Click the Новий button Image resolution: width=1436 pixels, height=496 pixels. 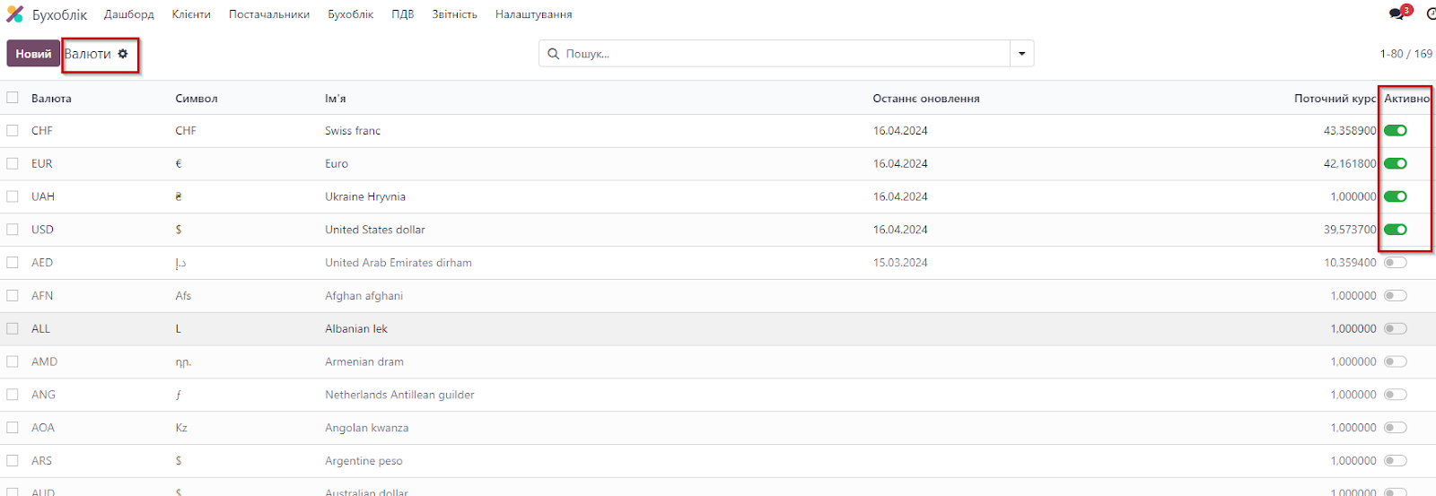(33, 54)
